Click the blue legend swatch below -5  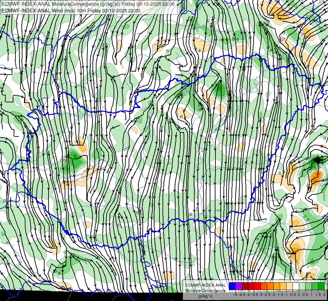pyautogui.click(x=232, y=286)
